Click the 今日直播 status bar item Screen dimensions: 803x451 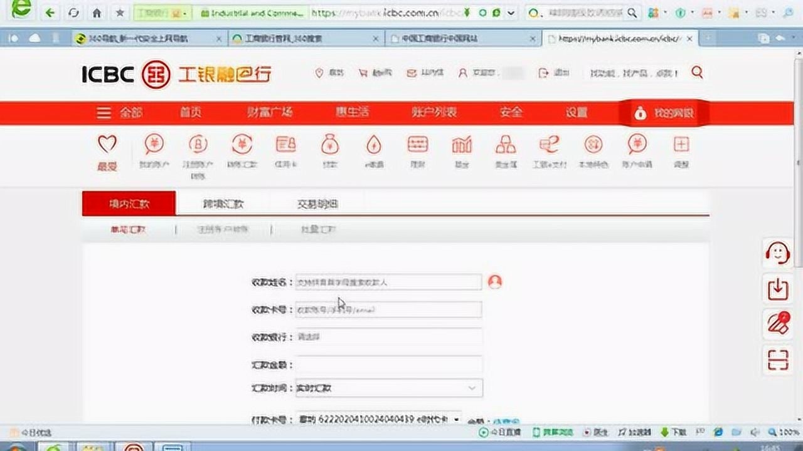(500, 432)
